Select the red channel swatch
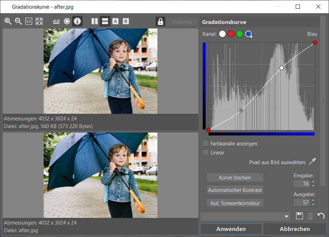 (x=231, y=34)
